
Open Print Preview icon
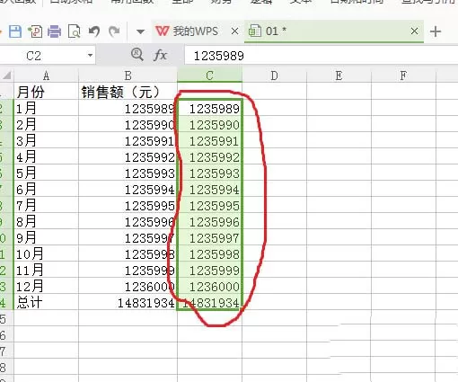(74, 31)
